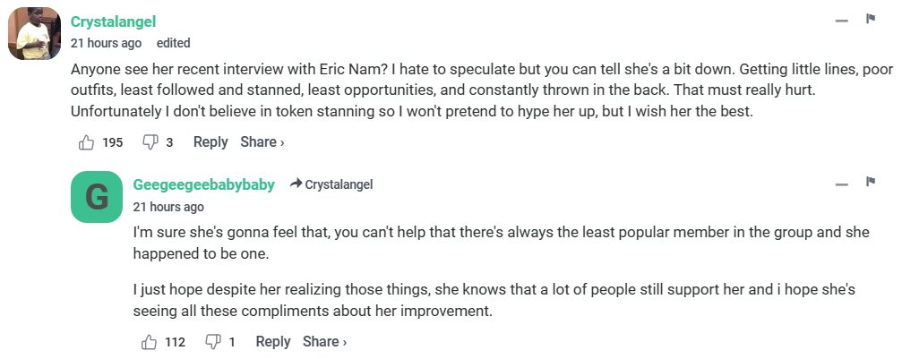Flag Crystalangel's comment as inappropriate
This screenshot has width=902, height=359.
[870, 20]
